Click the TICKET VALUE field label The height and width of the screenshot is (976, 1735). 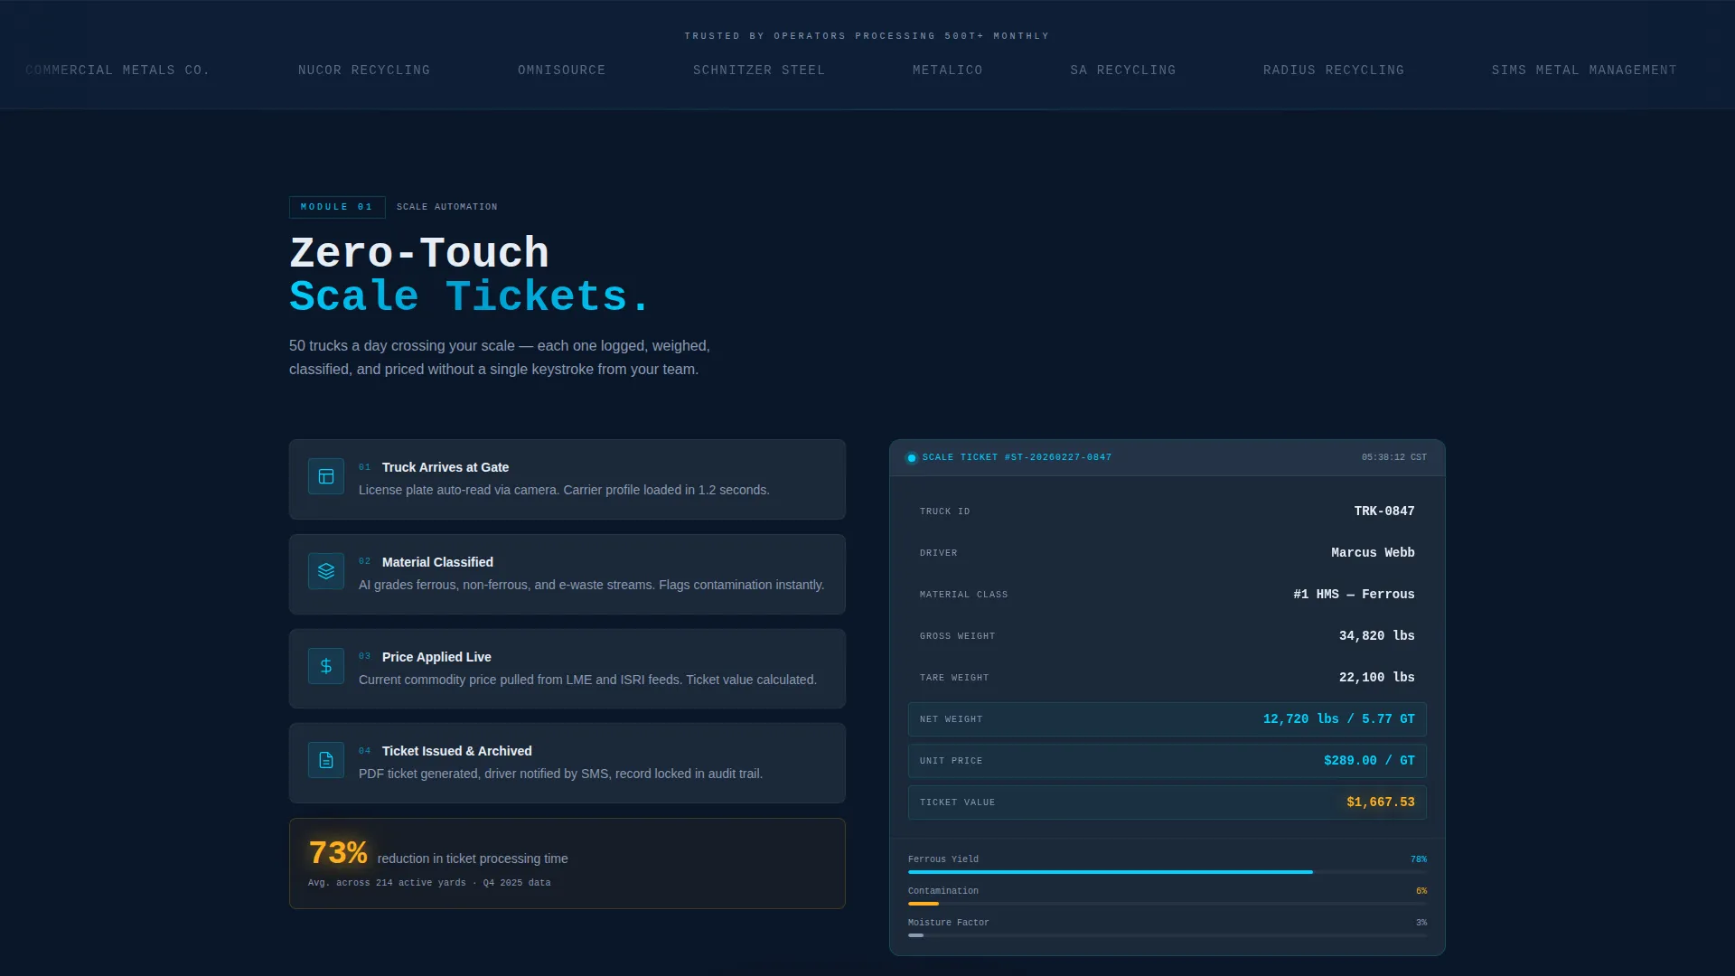click(x=957, y=802)
